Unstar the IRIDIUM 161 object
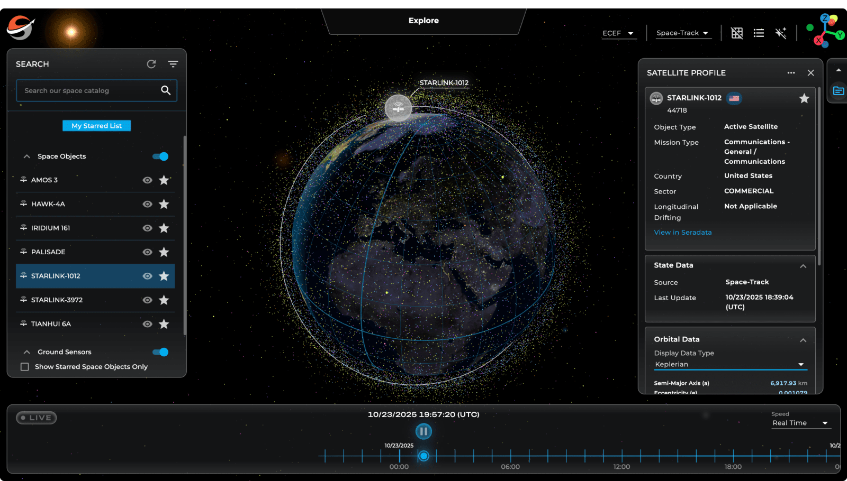The image size is (847, 481). coord(164,228)
